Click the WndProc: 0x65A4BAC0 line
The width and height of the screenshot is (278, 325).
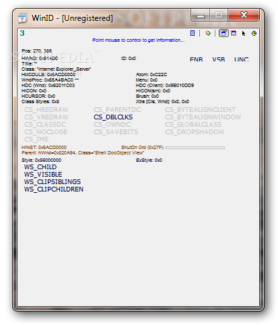click(50, 80)
